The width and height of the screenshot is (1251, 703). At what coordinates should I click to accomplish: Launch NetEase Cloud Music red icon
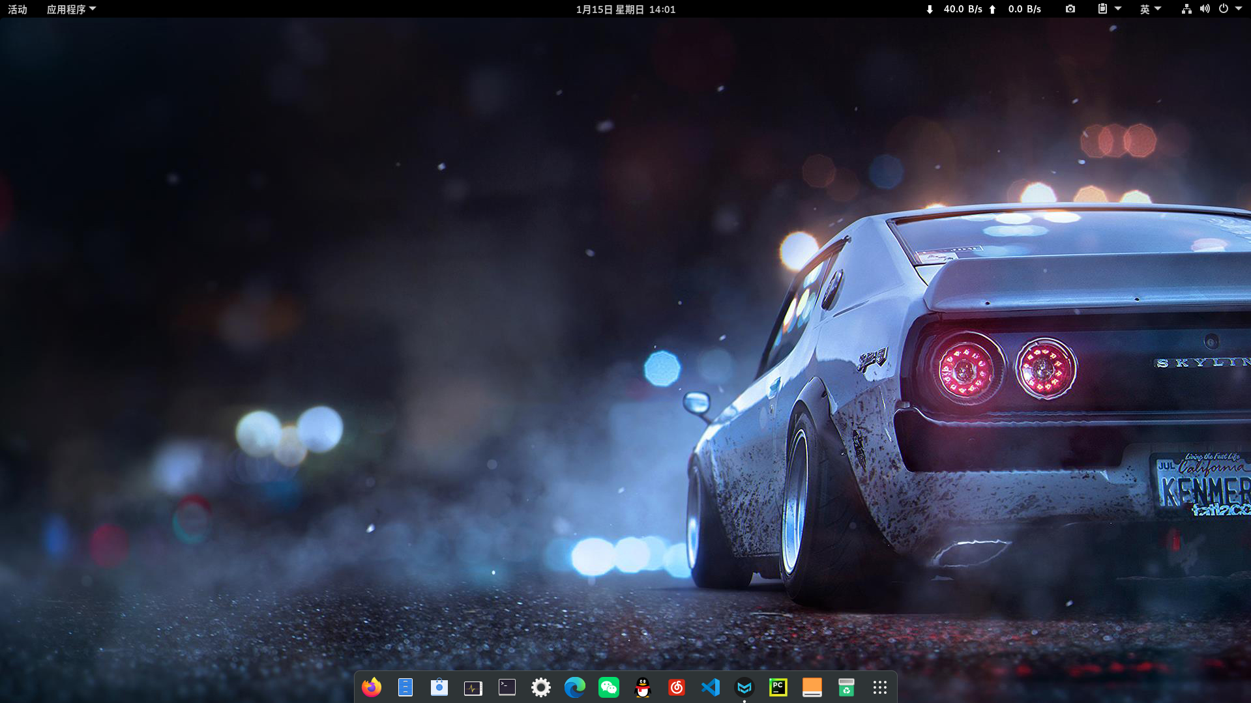pos(677,687)
